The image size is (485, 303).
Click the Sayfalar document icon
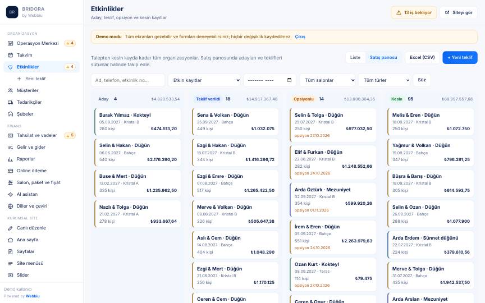pos(10,251)
